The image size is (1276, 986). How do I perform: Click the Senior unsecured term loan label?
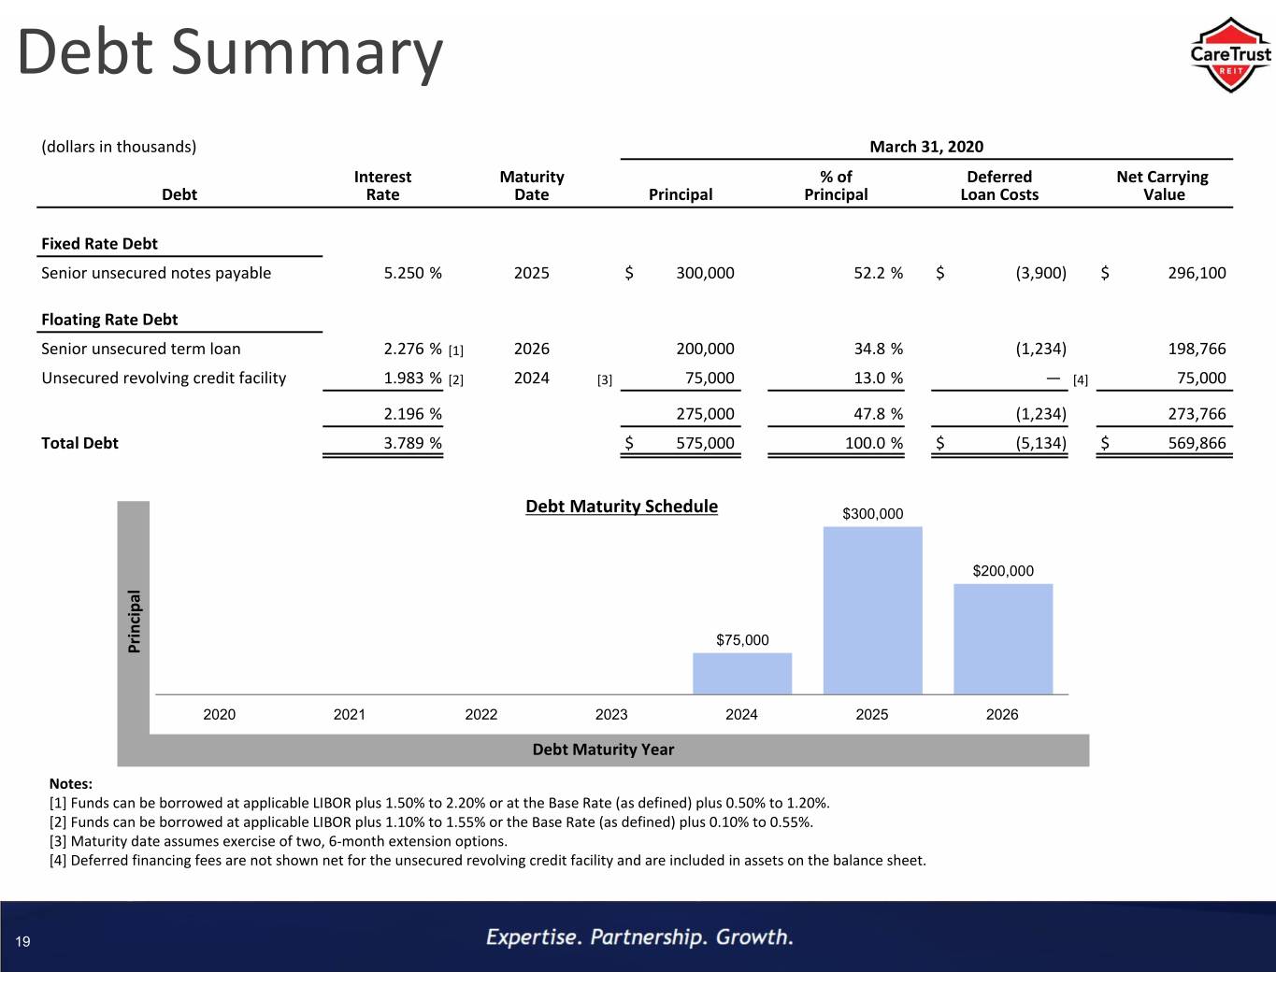pyautogui.click(x=141, y=349)
